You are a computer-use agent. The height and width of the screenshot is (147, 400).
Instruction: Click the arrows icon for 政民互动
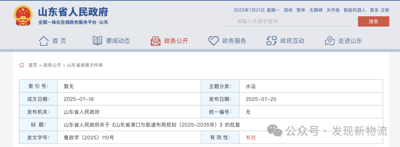point(271,41)
